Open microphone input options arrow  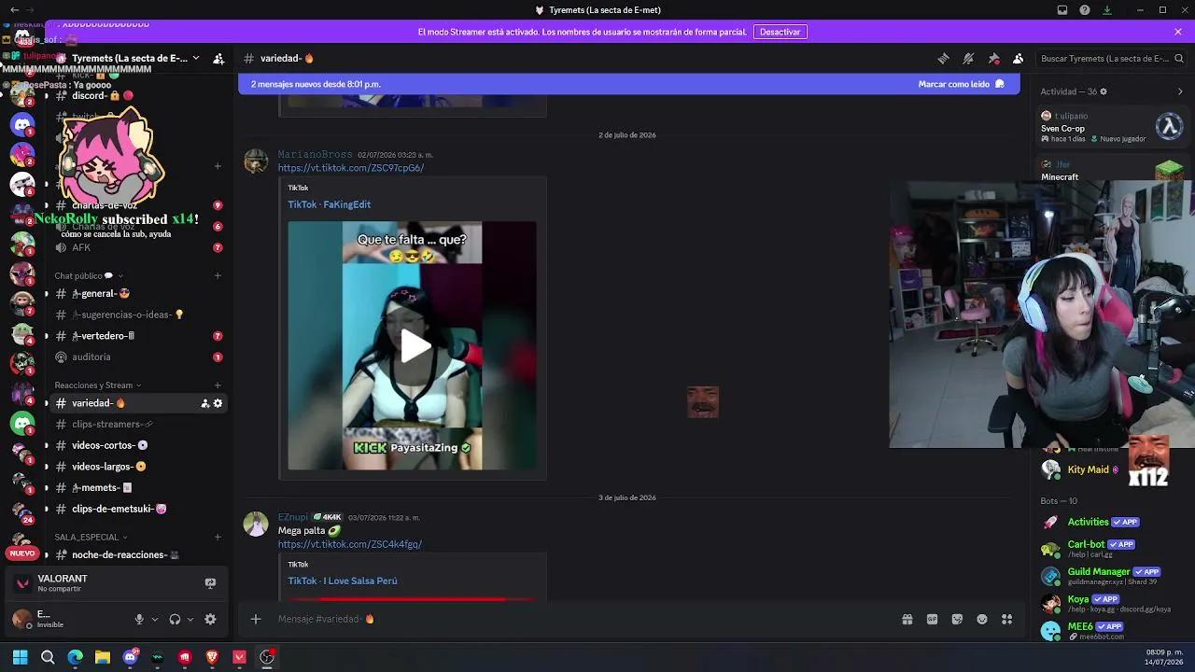[x=155, y=619]
